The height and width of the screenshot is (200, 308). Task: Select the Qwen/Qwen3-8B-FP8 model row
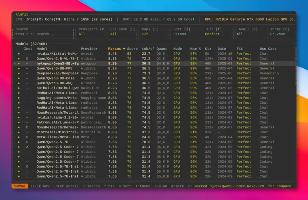154,68
